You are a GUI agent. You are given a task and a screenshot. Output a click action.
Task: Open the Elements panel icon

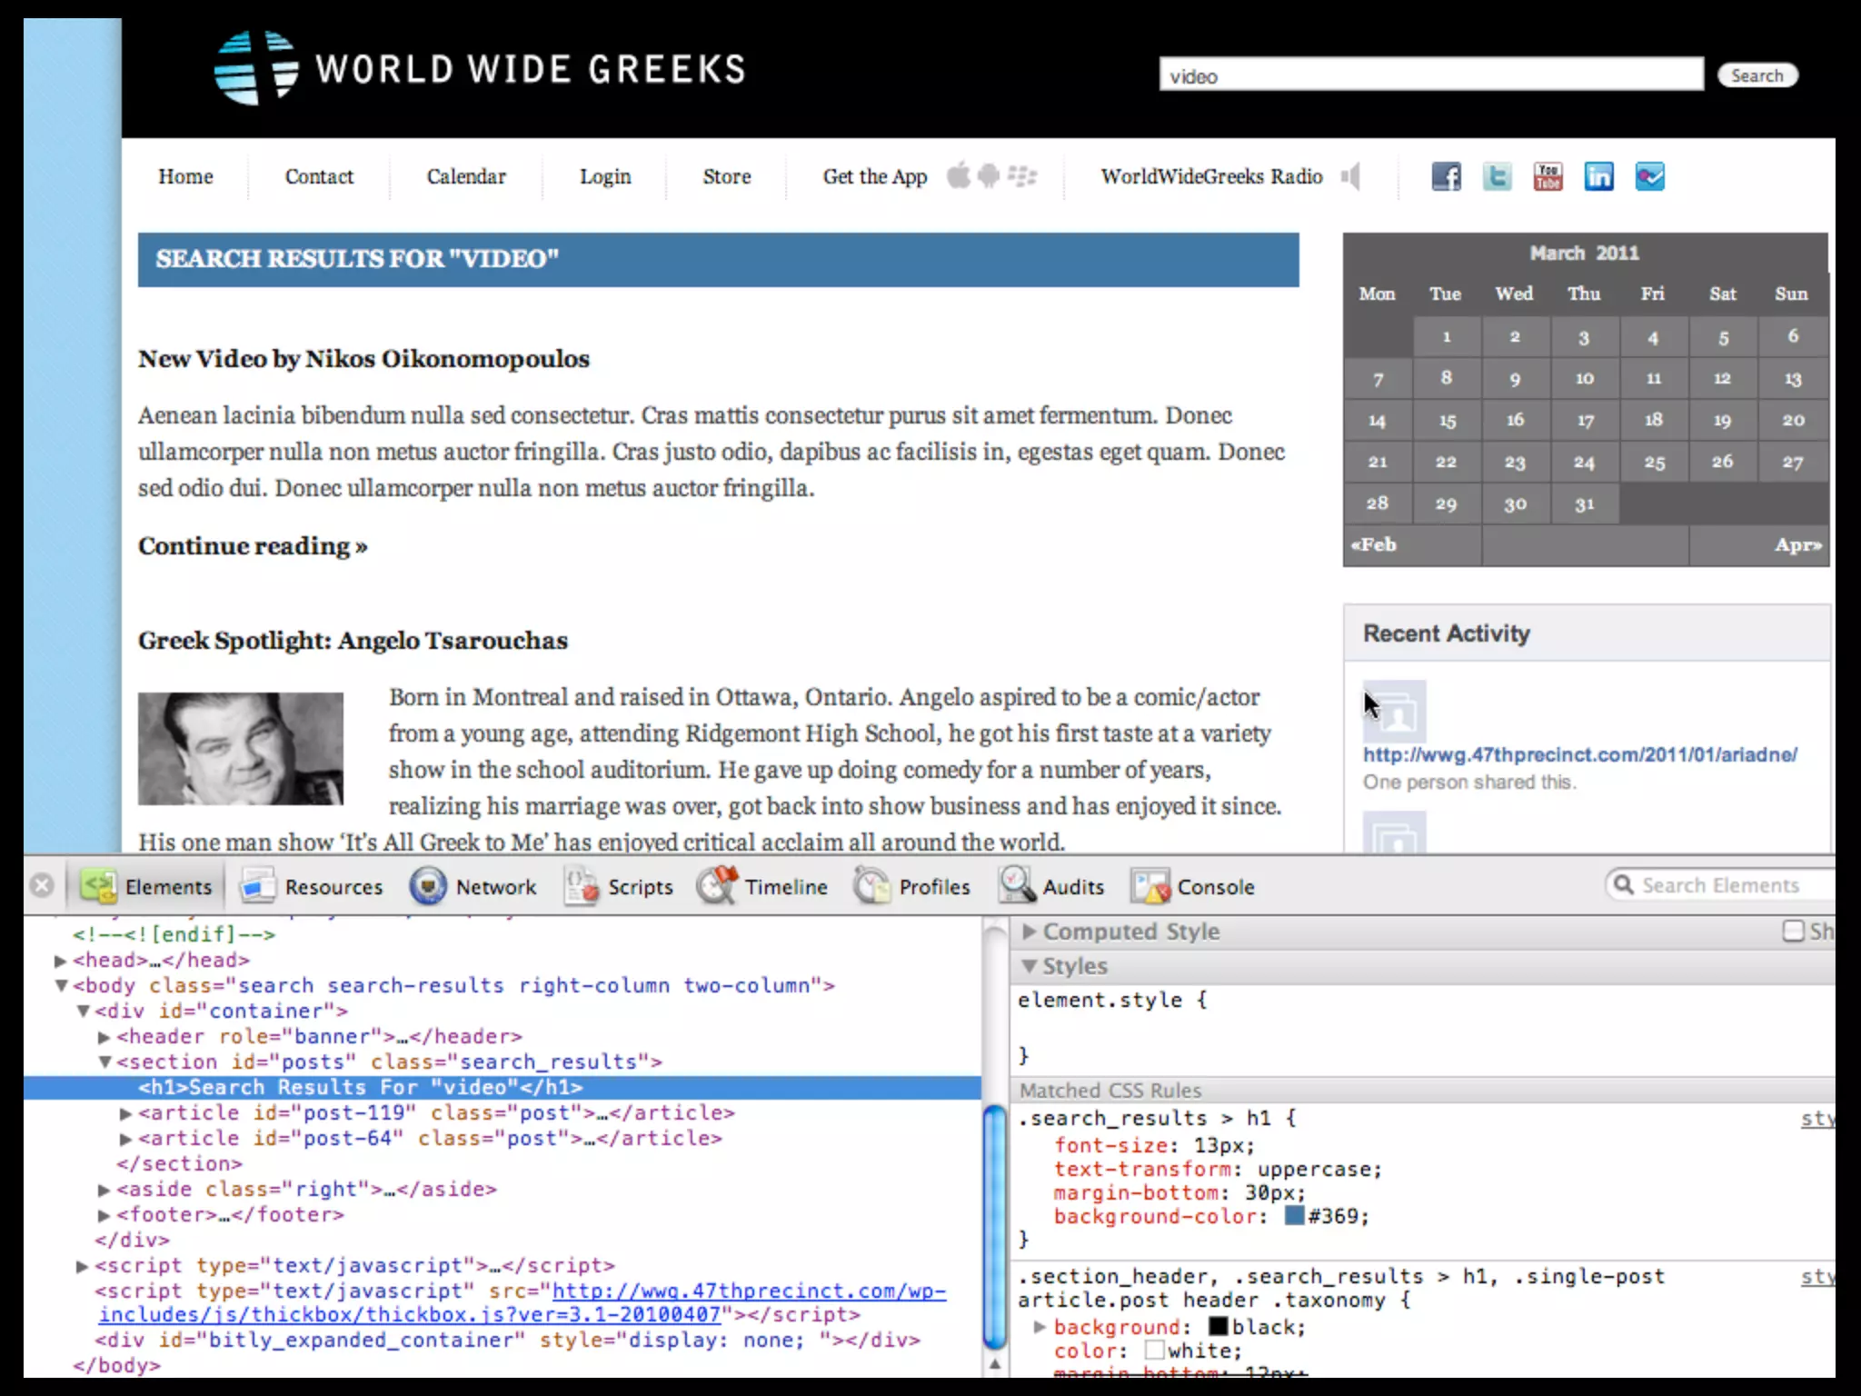pos(99,885)
